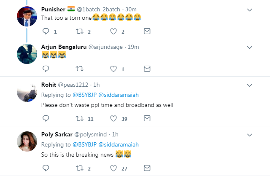Retweet Arjun Bengaluru's tweet

79,69
